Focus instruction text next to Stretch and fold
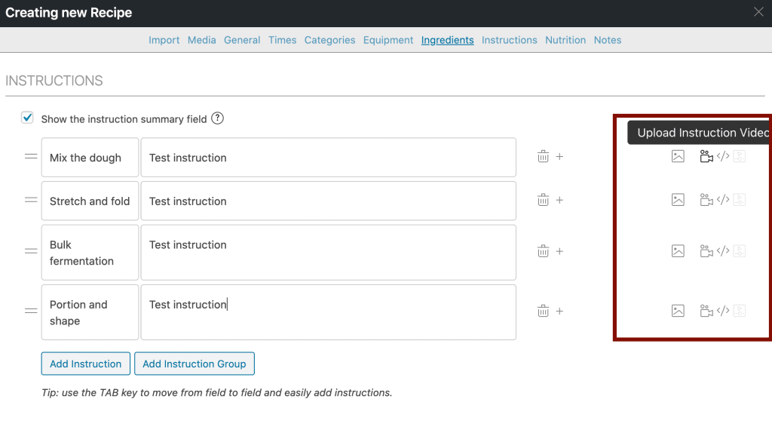The height and width of the screenshot is (442, 772). (x=329, y=201)
